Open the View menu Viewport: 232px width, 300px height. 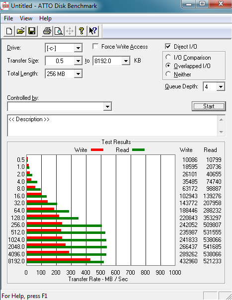tap(26, 18)
